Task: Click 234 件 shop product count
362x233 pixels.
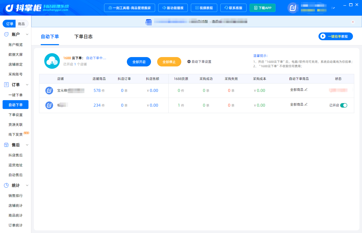Action: 99,105
